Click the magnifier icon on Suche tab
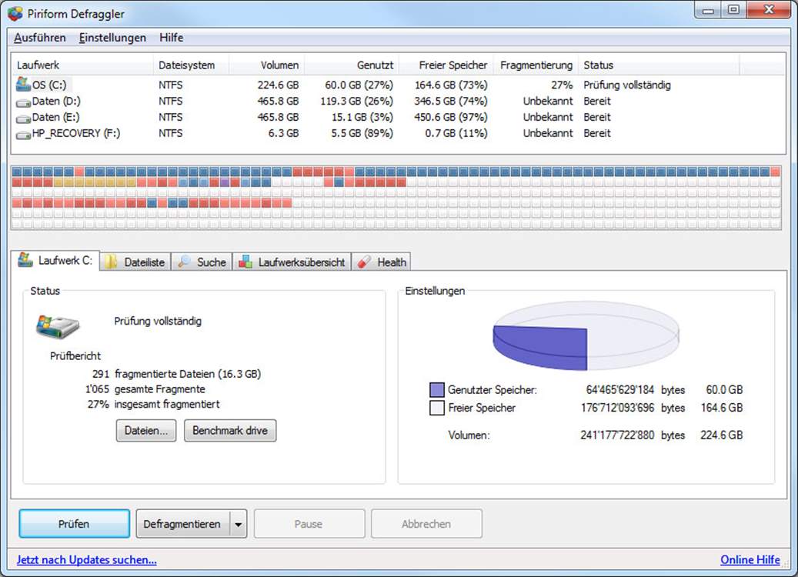Viewport: 798px width, 577px height. [x=183, y=262]
